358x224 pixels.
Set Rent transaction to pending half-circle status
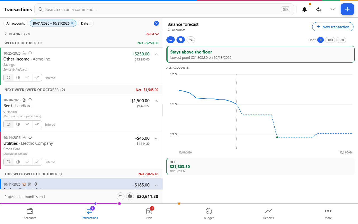(18, 124)
